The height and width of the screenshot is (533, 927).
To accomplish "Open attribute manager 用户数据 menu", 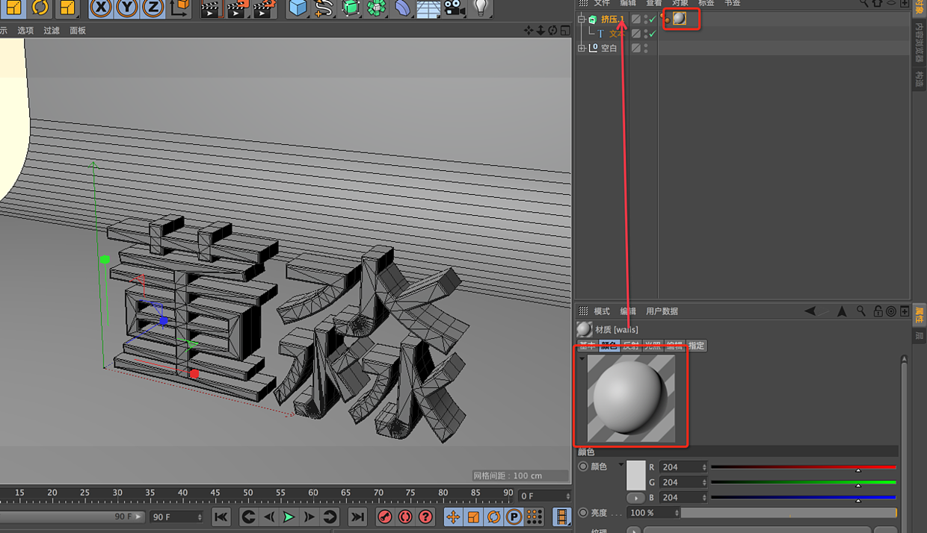I will click(x=662, y=311).
